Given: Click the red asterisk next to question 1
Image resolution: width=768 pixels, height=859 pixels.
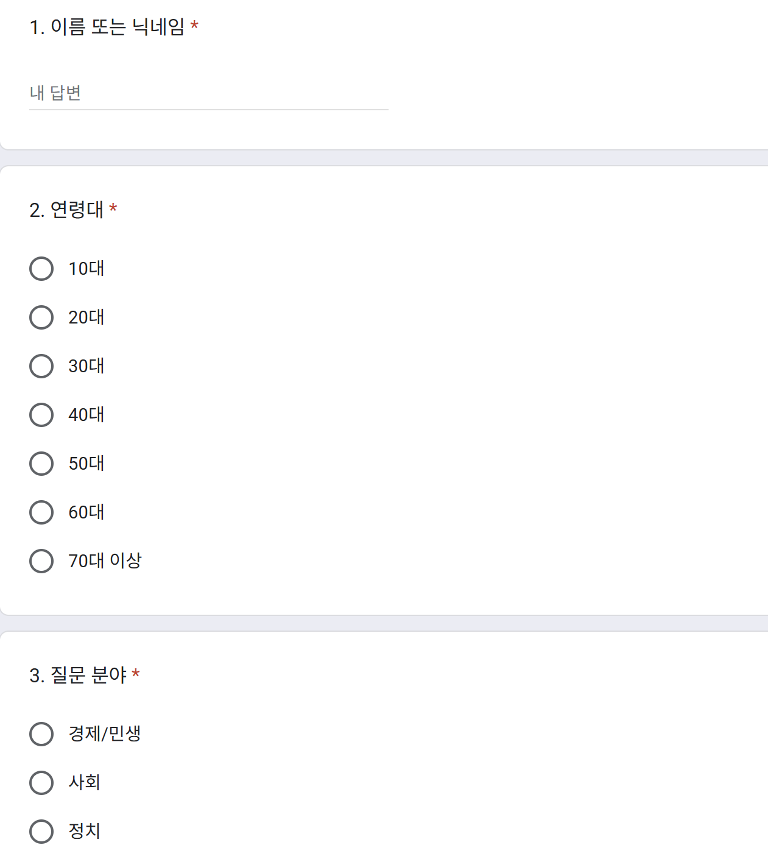Looking at the screenshot, I should pos(196,26).
